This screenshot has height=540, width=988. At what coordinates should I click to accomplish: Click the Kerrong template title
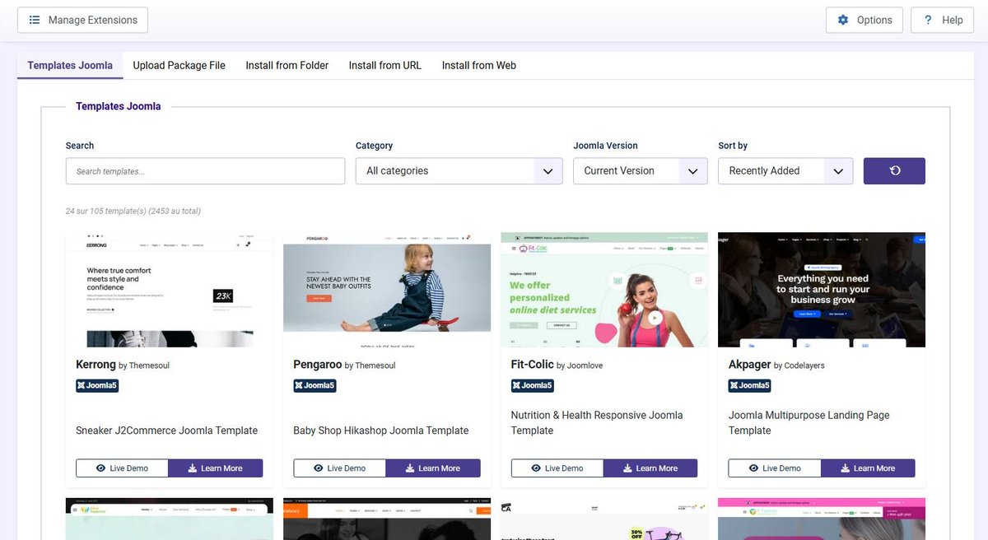[96, 364]
